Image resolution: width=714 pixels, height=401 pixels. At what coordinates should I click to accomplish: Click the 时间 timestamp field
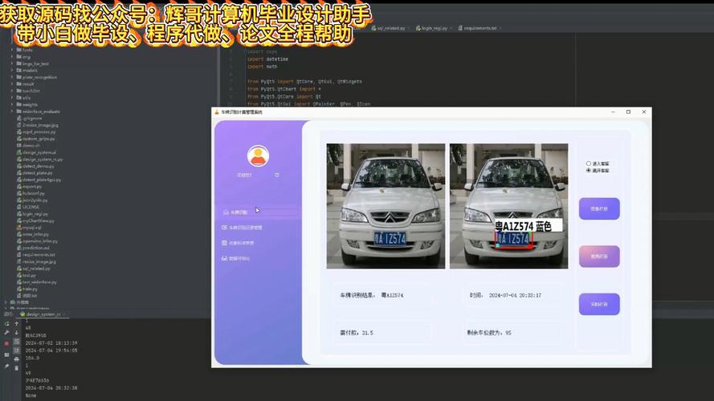pyautogui.click(x=513, y=295)
